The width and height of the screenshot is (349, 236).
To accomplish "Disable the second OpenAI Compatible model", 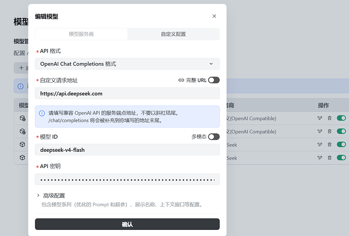I will (x=341, y=131).
